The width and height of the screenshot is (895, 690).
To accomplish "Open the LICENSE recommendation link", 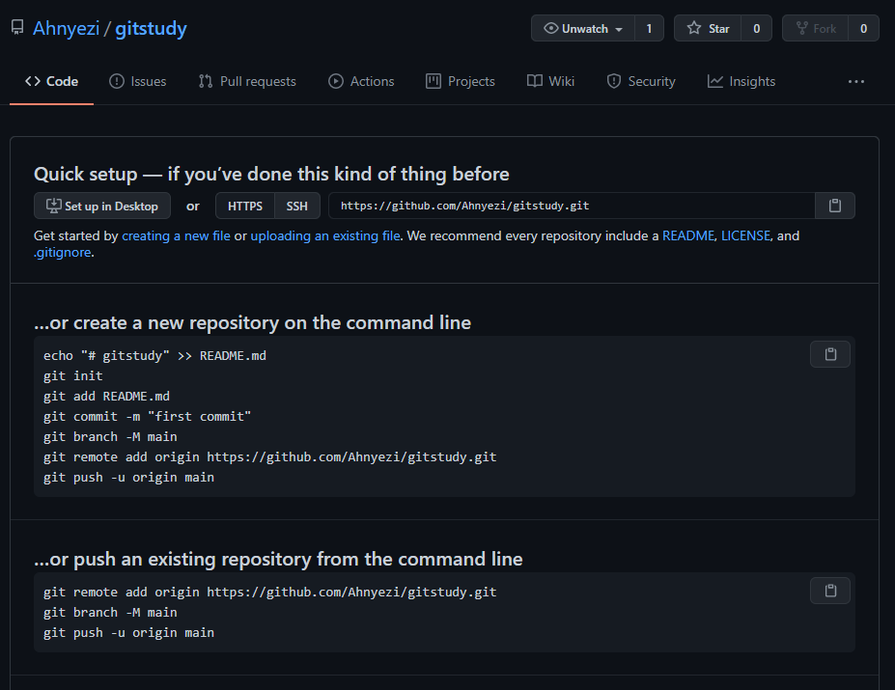I will (746, 236).
